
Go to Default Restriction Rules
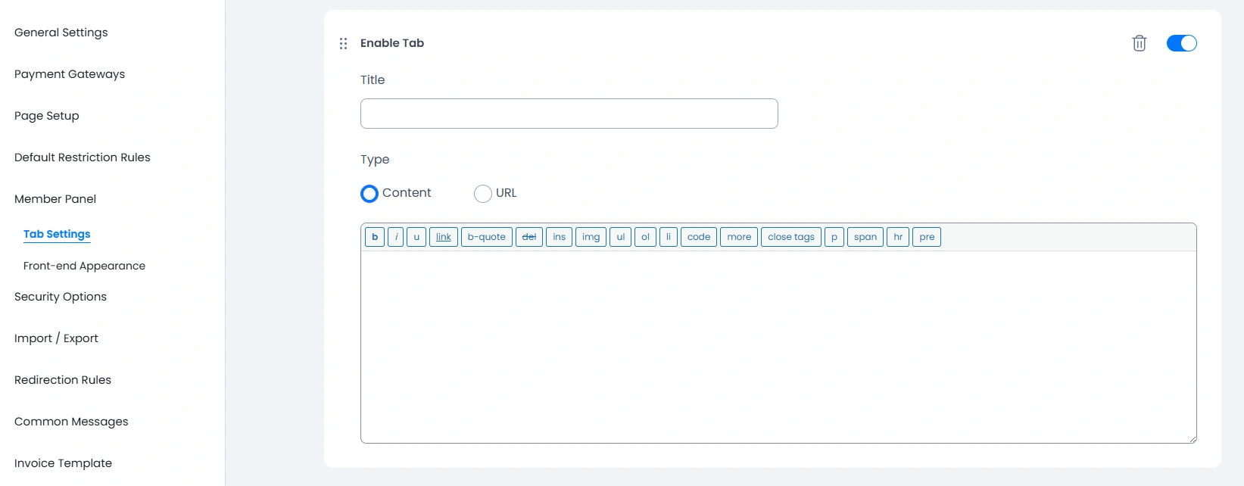tap(82, 157)
